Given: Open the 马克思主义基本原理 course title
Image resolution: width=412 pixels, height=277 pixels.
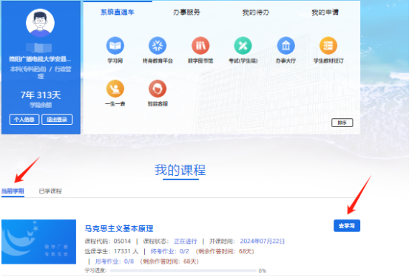Looking at the screenshot, I should pyautogui.click(x=119, y=228).
